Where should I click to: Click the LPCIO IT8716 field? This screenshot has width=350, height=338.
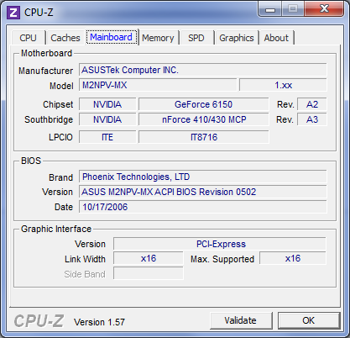point(204,137)
